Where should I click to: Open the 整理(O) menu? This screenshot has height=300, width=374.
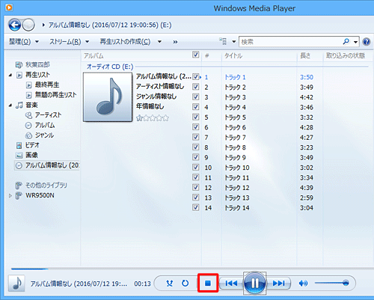pos(20,41)
